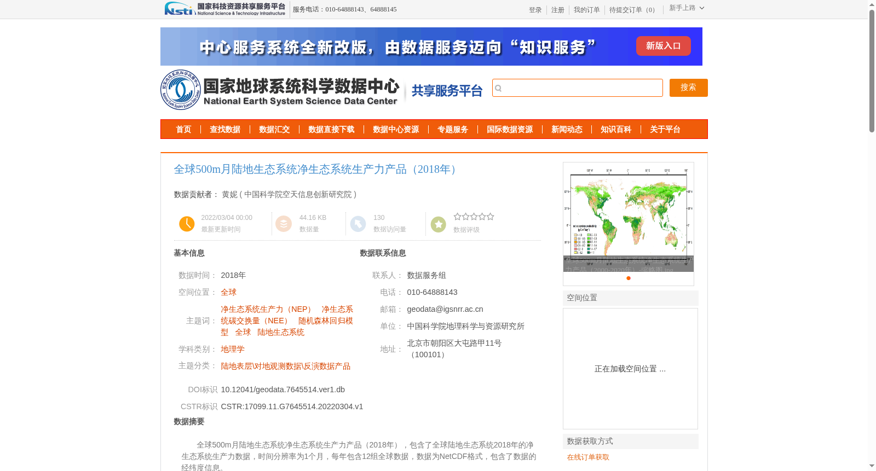Click the orange clock update-time icon
This screenshot has width=876, height=471.
[x=187, y=224]
